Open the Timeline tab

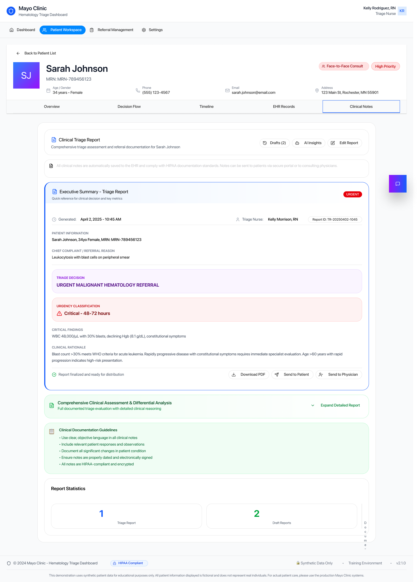(207, 107)
